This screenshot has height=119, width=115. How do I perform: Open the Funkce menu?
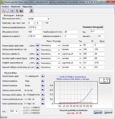tap(5, 7)
